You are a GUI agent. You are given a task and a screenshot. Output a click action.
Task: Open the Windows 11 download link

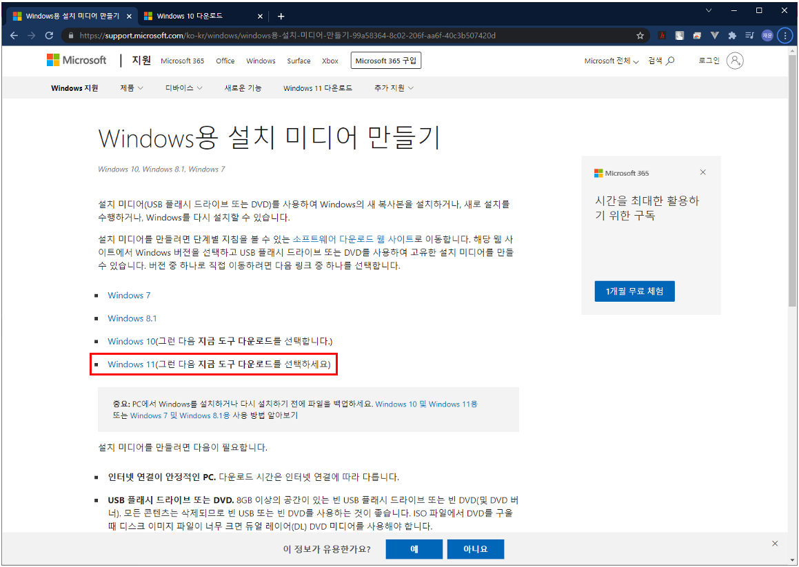[x=131, y=364]
